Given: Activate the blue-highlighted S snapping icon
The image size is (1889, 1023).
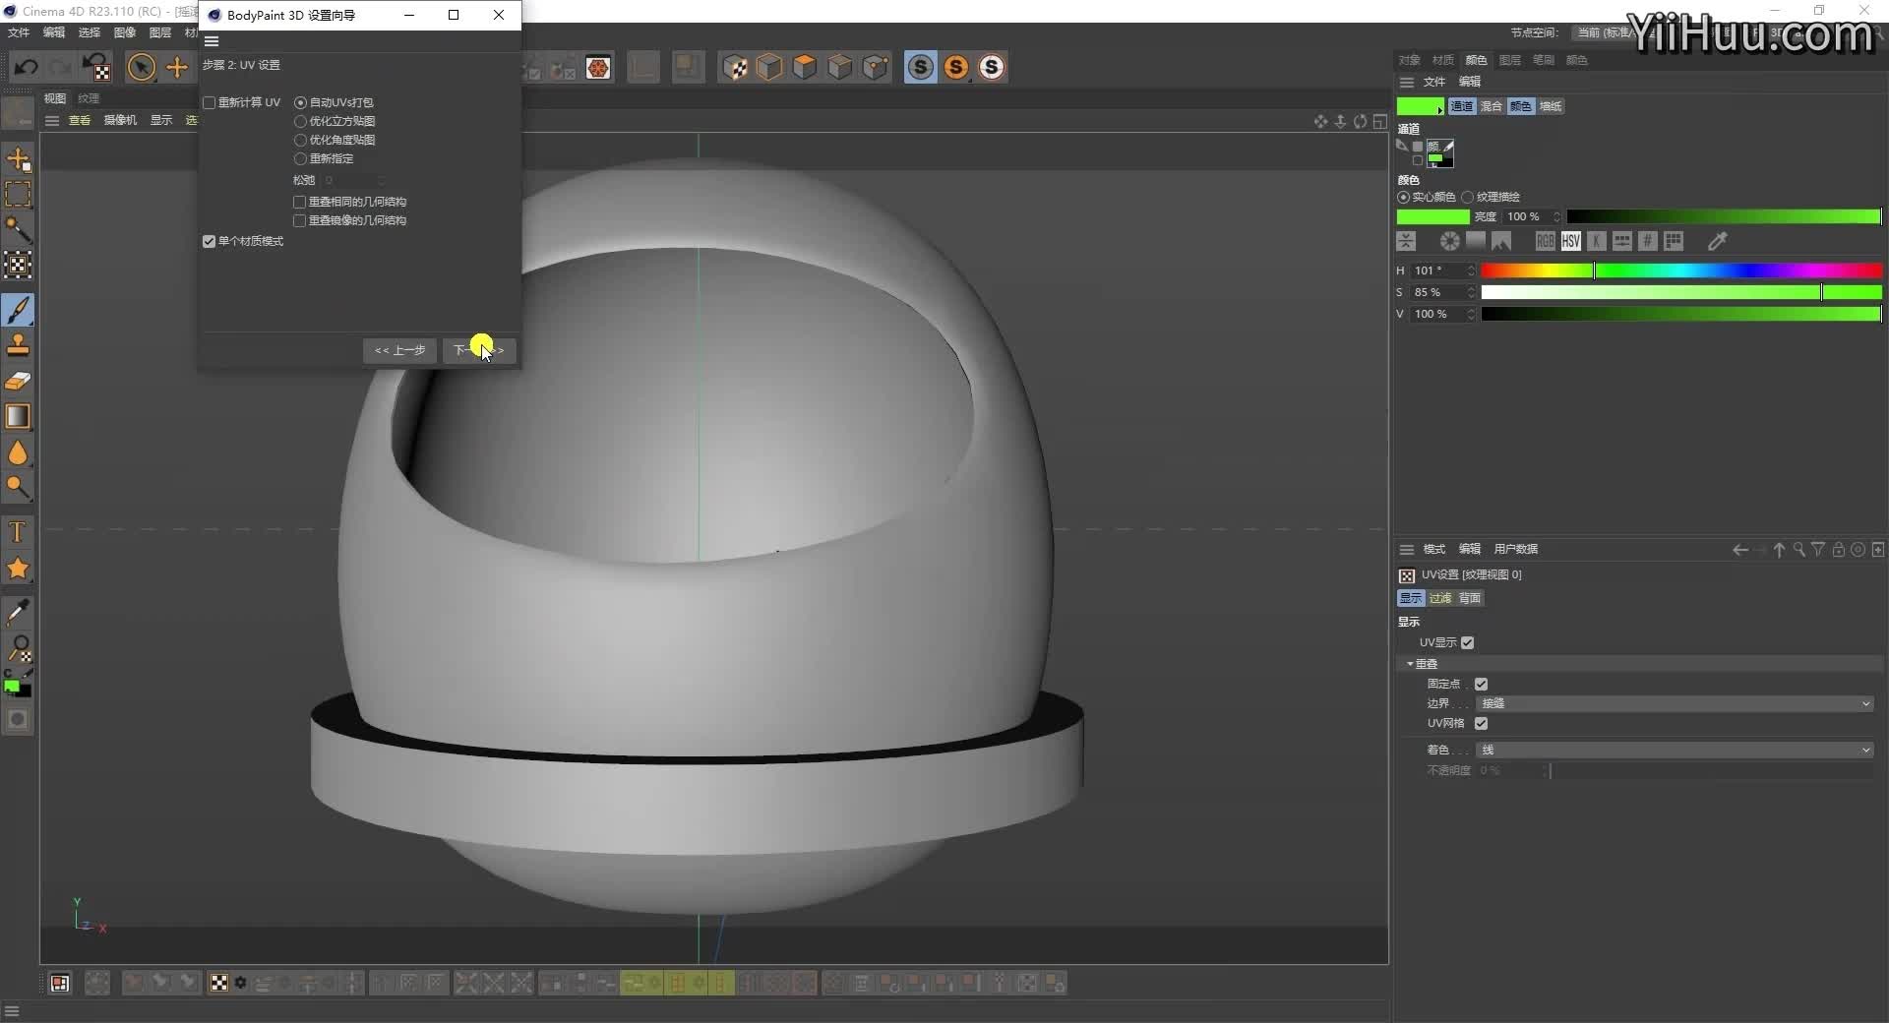Looking at the screenshot, I should pos(920,67).
